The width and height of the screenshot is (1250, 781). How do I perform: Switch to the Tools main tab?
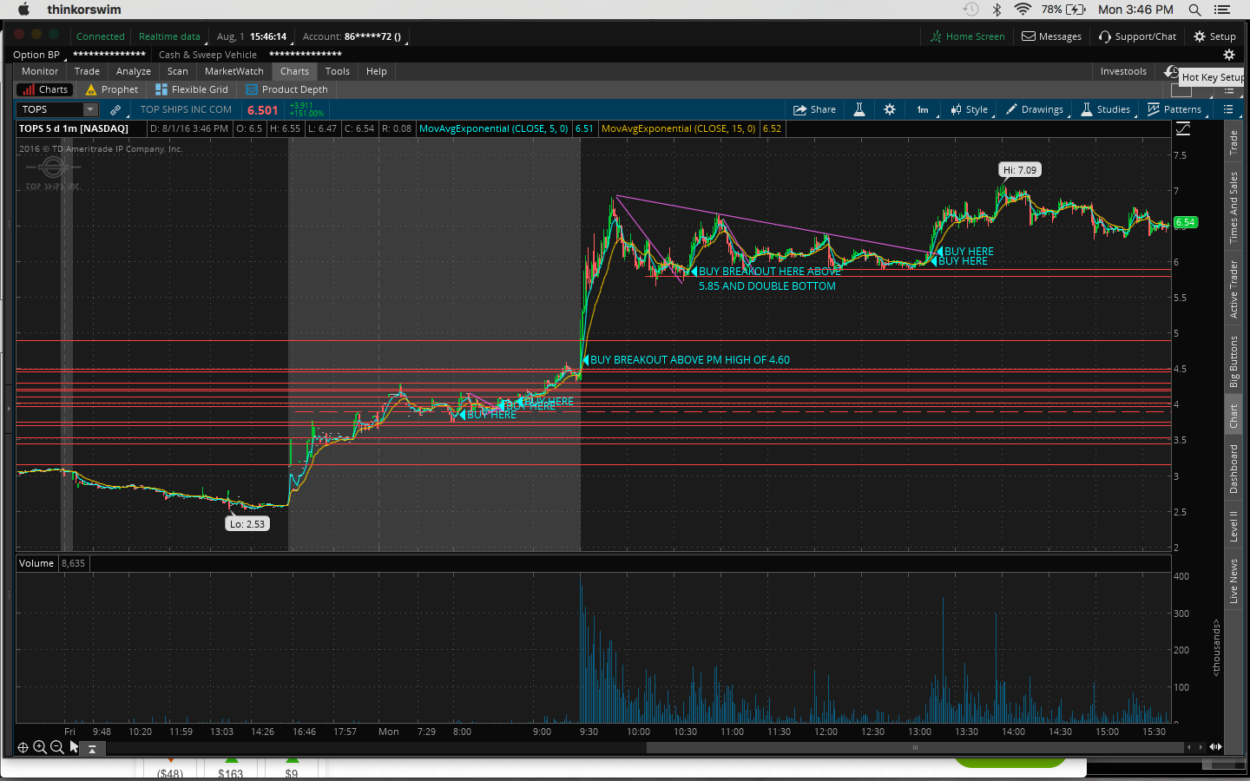[x=338, y=71]
